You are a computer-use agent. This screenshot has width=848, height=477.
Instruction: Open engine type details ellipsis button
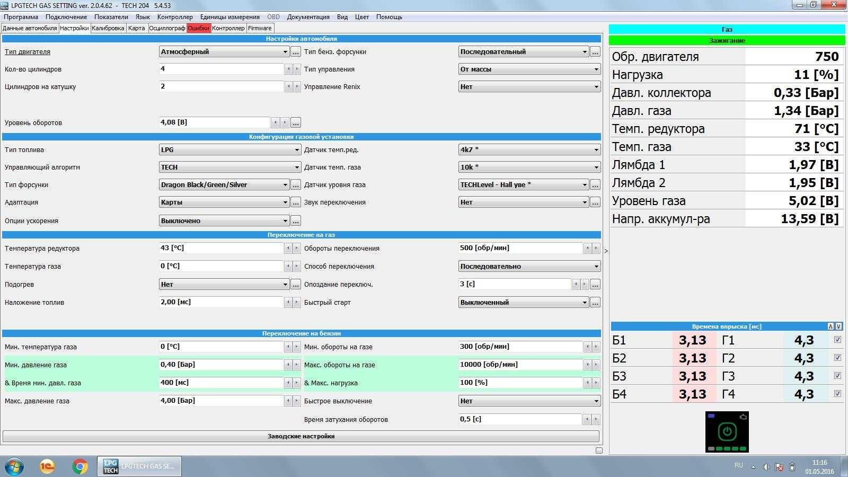[296, 52]
